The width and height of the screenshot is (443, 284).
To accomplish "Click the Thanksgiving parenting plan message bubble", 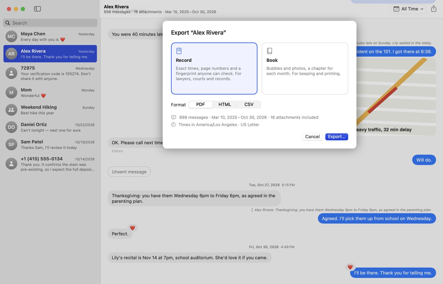I will [x=194, y=198].
